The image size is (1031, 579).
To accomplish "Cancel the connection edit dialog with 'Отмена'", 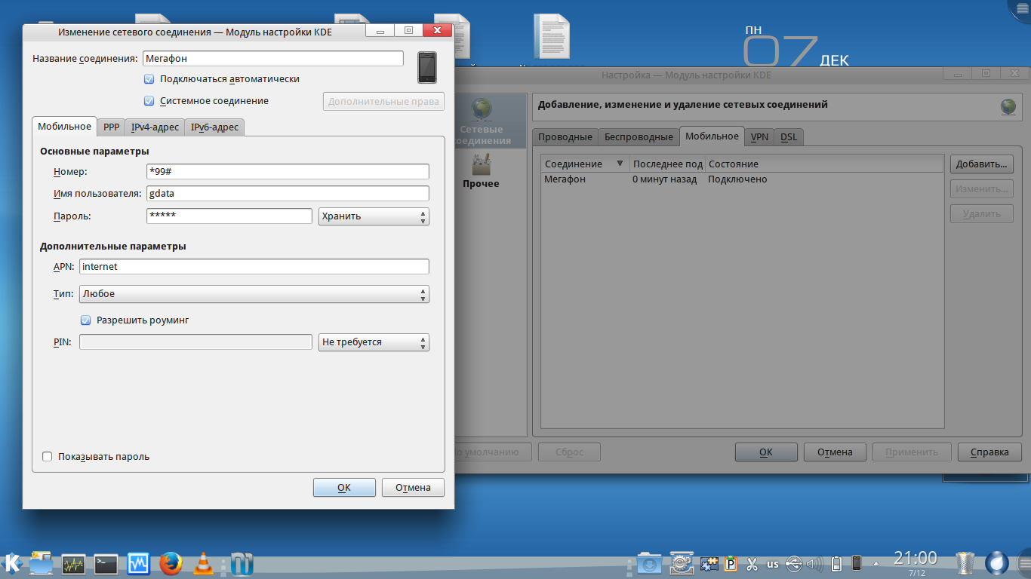I will (x=413, y=488).
